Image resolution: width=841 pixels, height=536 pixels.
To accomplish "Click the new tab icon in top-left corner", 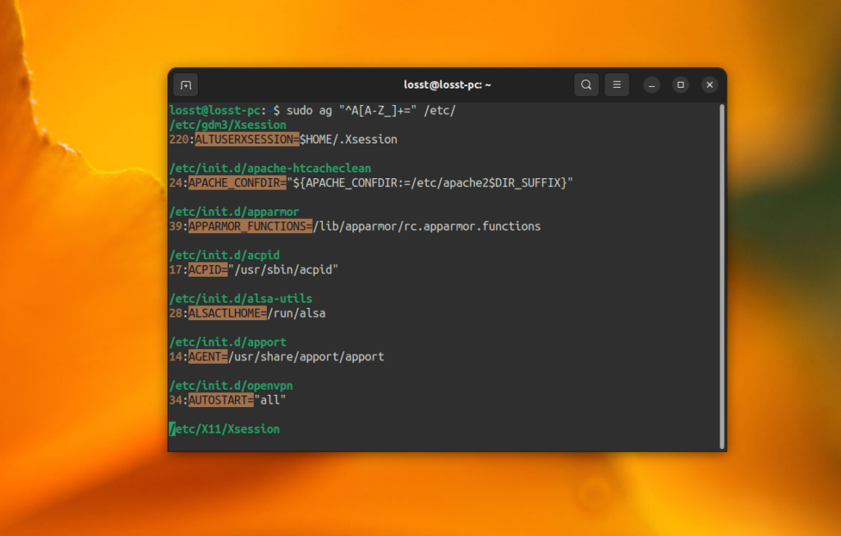I will click(186, 85).
